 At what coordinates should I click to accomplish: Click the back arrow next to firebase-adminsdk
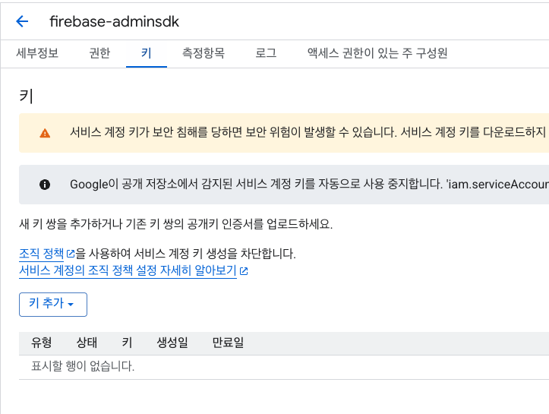(x=22, y=21)
